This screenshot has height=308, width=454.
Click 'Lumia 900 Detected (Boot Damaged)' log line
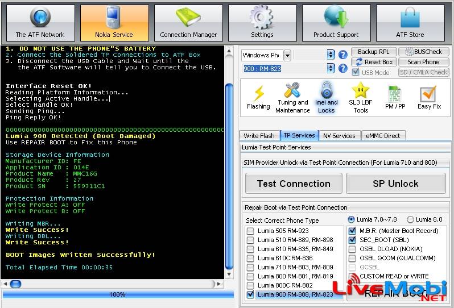coord(80,136)
